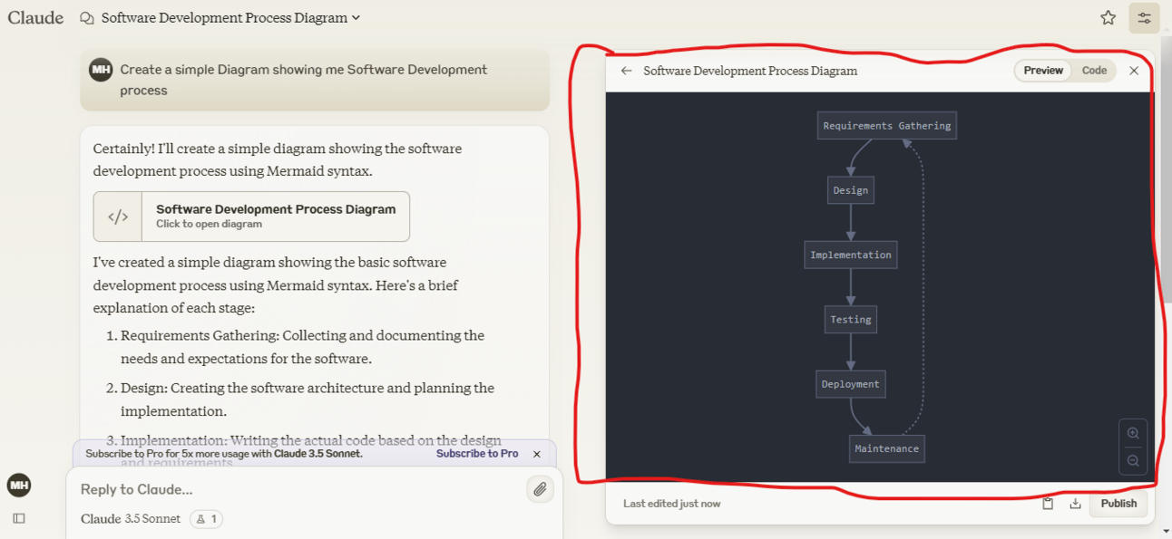Publish the artifact
Screen dimensions: 1172x539
tap(1118, 504)
